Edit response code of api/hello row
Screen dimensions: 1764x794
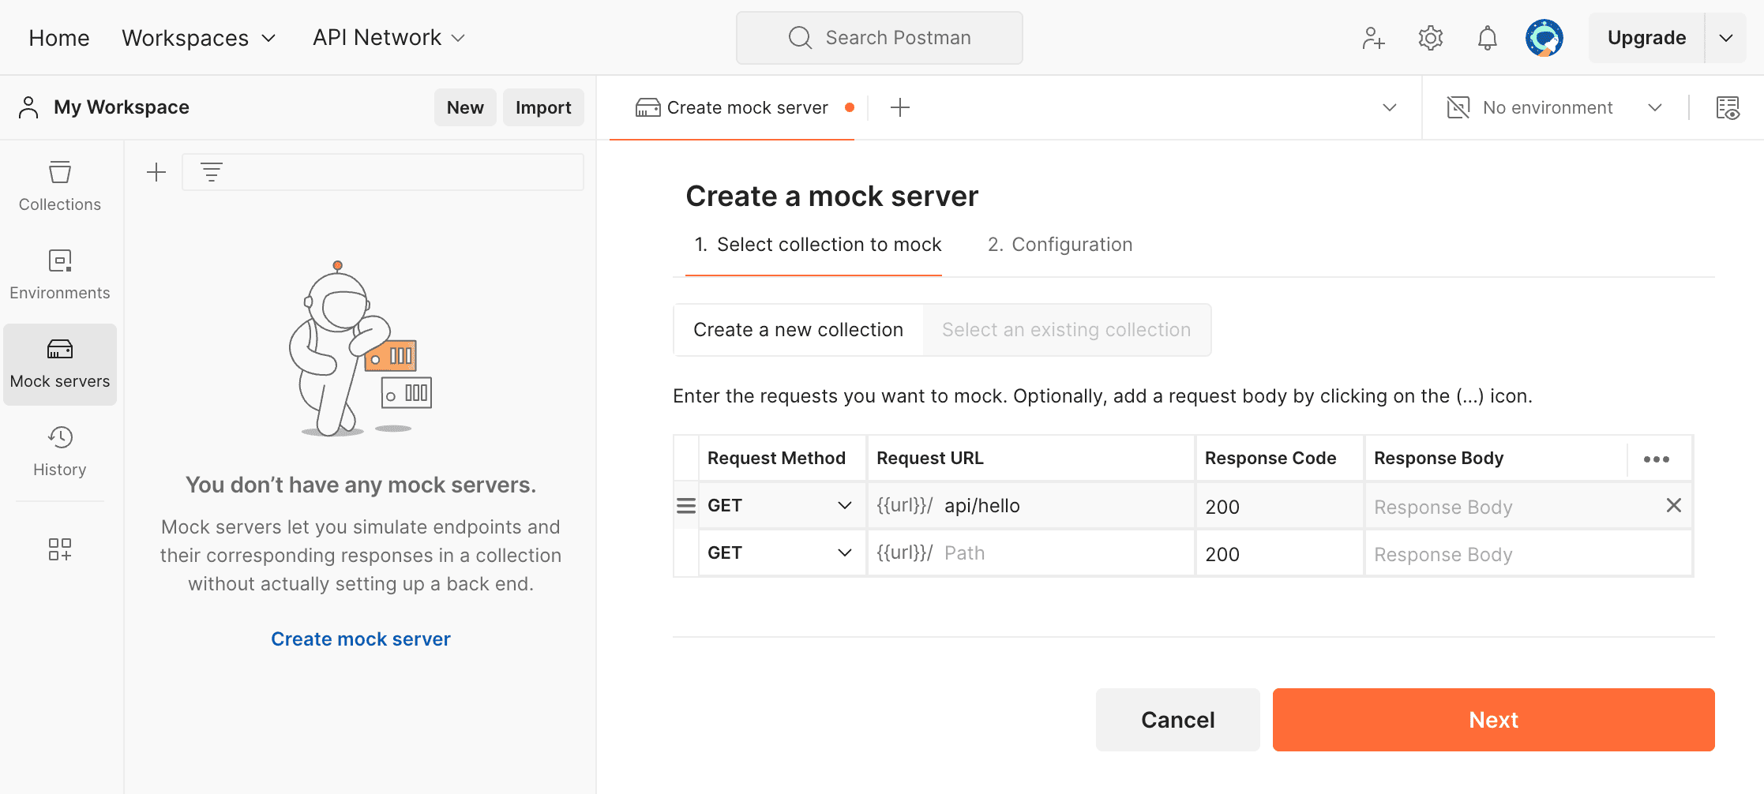(x=1279, y=506)
